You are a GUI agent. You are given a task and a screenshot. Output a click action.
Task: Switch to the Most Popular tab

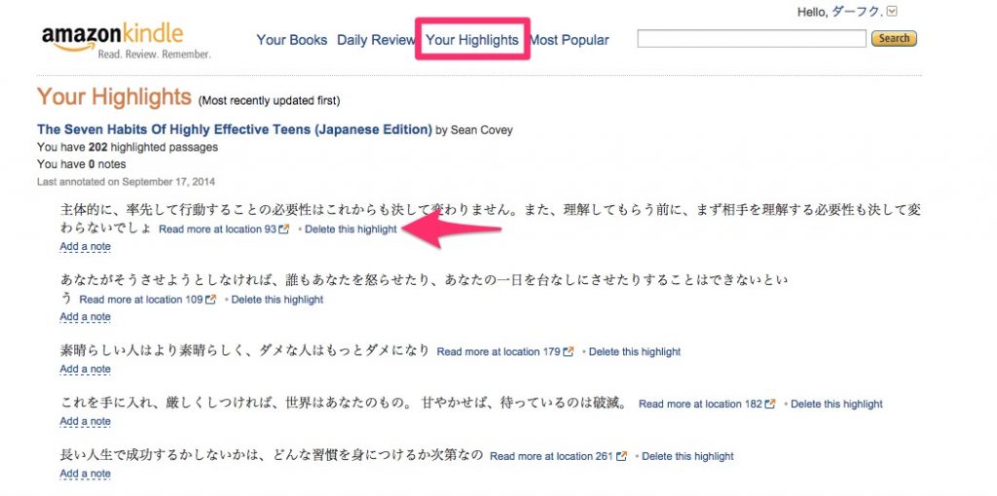(569, 40)
